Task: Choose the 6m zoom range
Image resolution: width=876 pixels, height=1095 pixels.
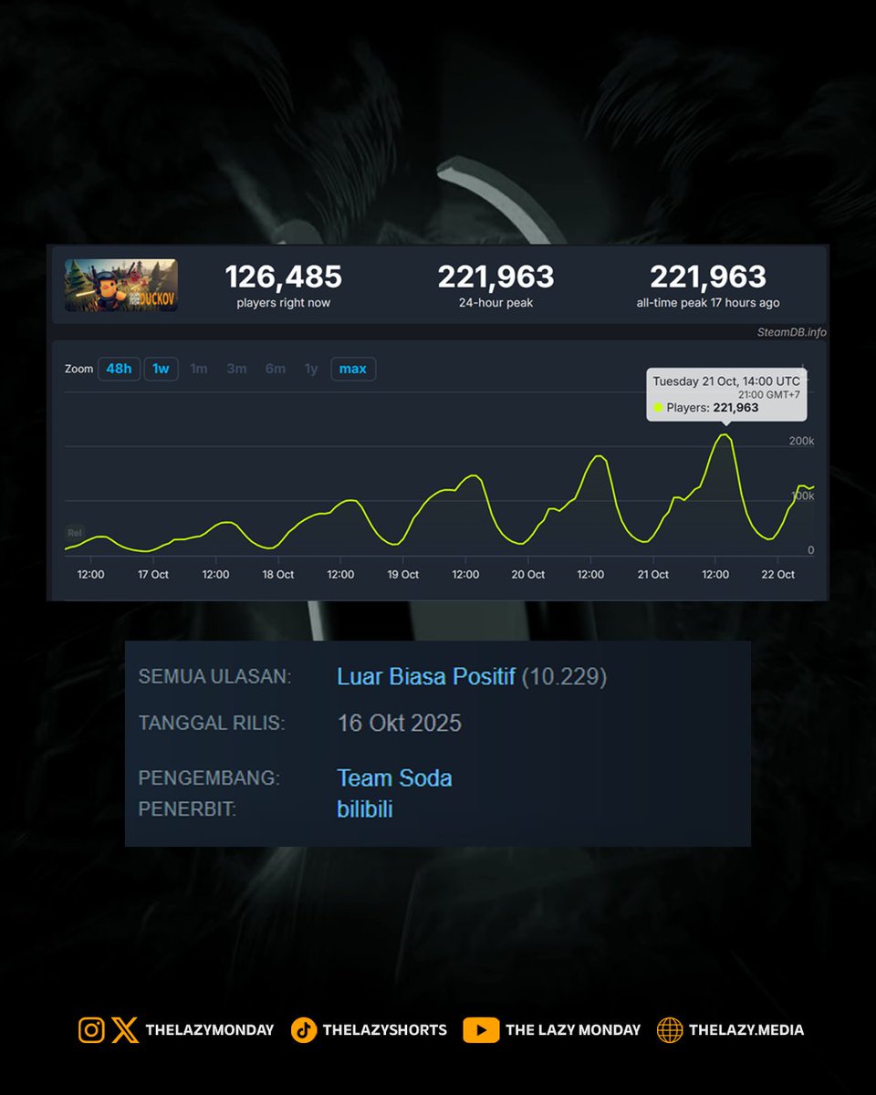Action: click(x=275, y=369)
